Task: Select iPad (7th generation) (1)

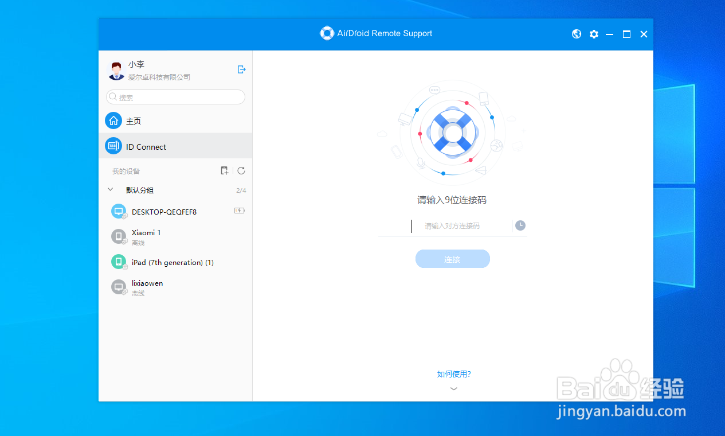Action: tap(175, 262)
